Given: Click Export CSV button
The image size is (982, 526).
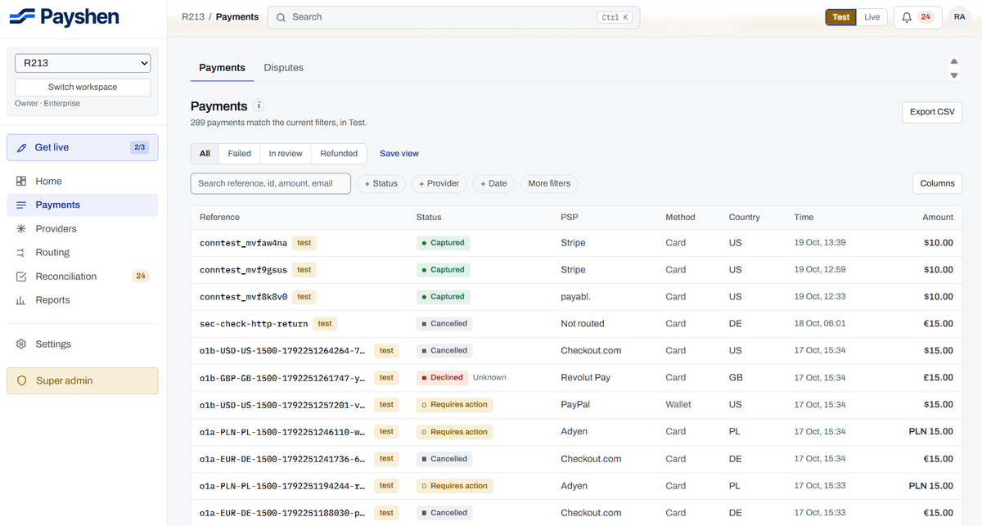Looking at the screenshot, I should coord(932,112).
